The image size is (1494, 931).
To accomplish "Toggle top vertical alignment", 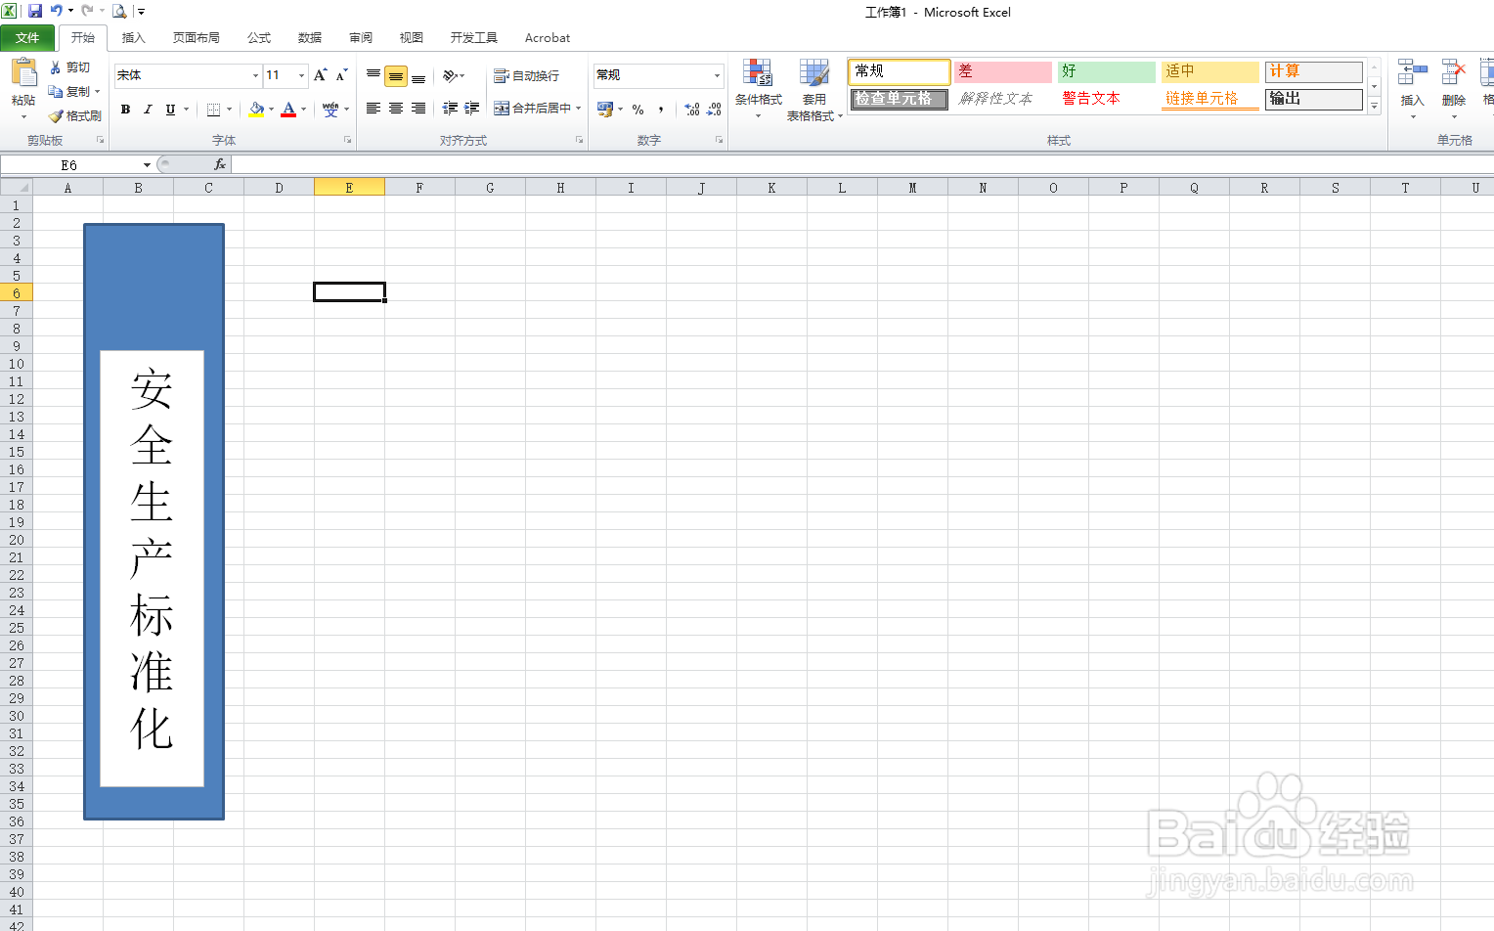I will (x=373, y=75).
